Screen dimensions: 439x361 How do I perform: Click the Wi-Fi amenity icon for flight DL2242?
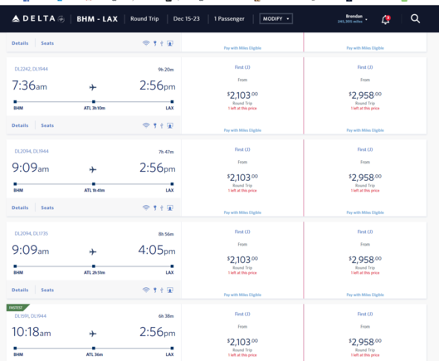tap(146, 125)
